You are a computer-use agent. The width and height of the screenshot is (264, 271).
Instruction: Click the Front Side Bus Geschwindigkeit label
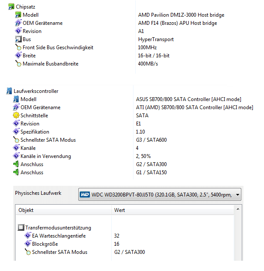[x=58, y=48]
